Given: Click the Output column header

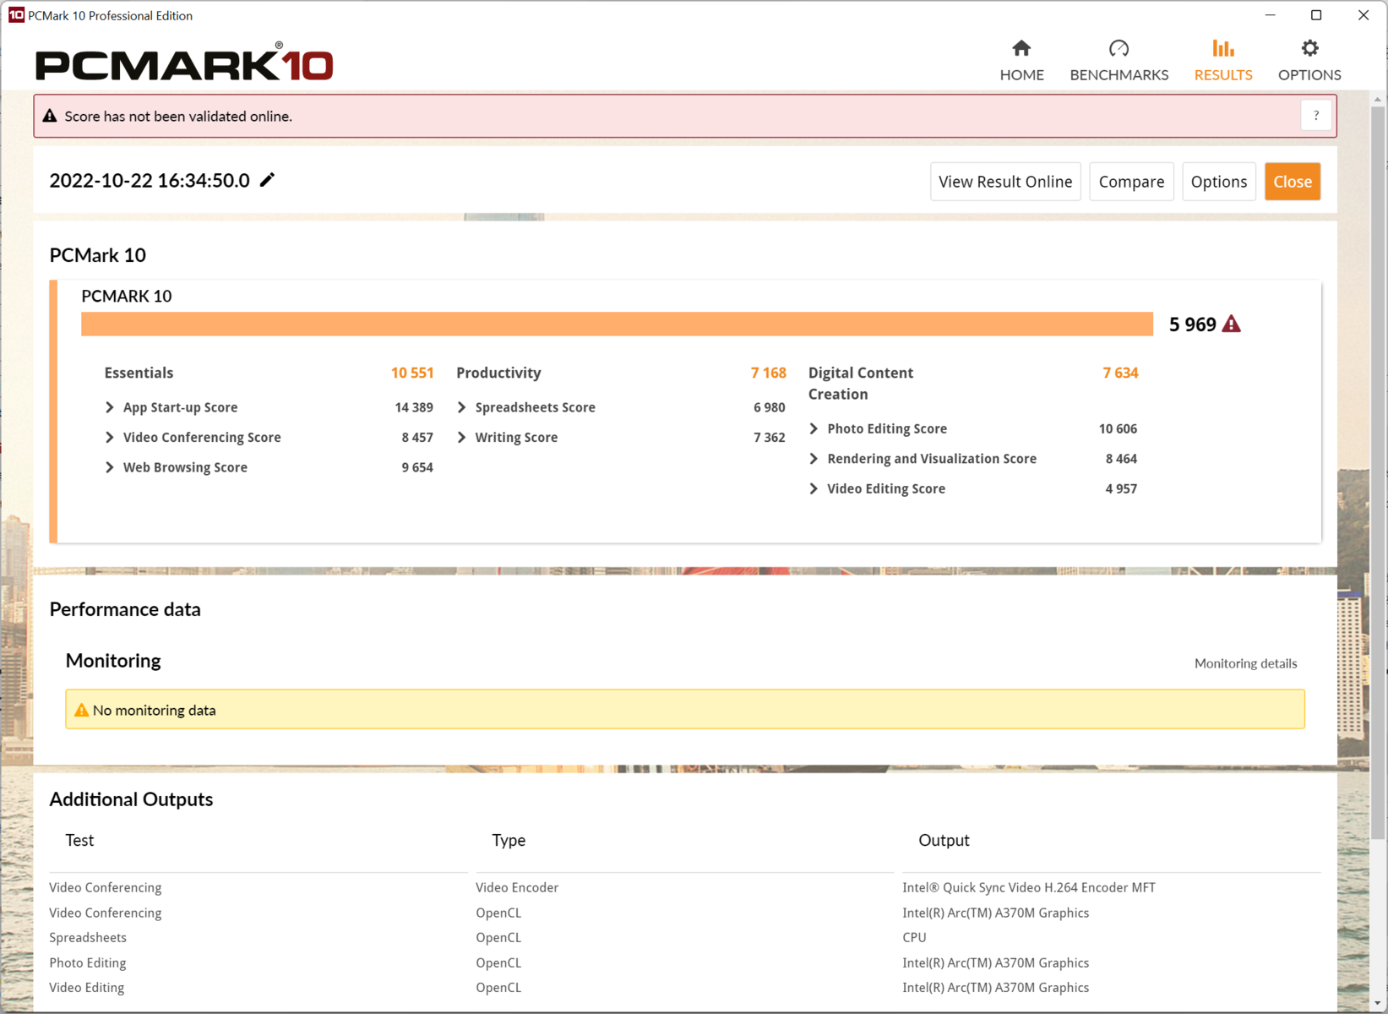Looking at the screenshot, I should (944, 840).
